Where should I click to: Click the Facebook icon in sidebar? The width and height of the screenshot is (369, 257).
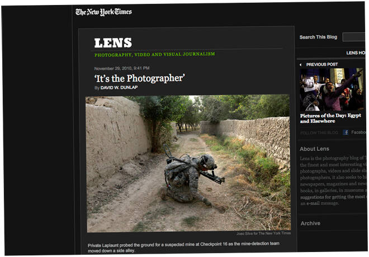(346, 132)
